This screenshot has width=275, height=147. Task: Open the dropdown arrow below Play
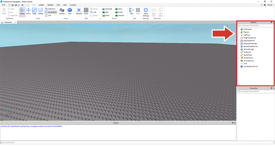pyautogui.click(x=131, y=16)
